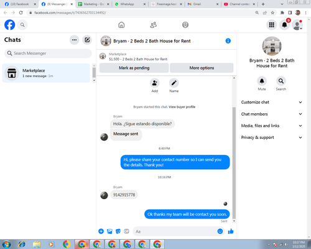Go to the Home feed icon
This screenshot has width=311, height=249.
[121, 25]
